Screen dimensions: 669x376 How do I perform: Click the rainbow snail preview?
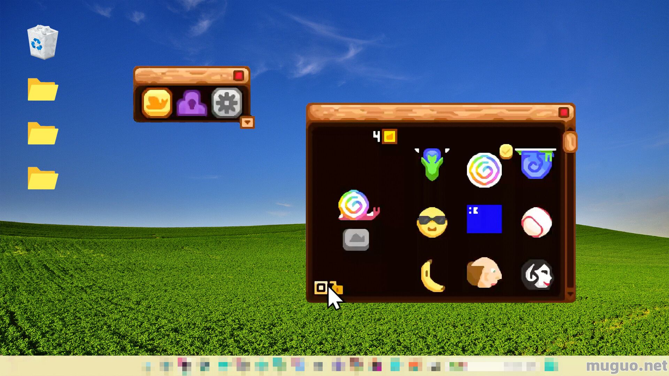pos(359,205)
